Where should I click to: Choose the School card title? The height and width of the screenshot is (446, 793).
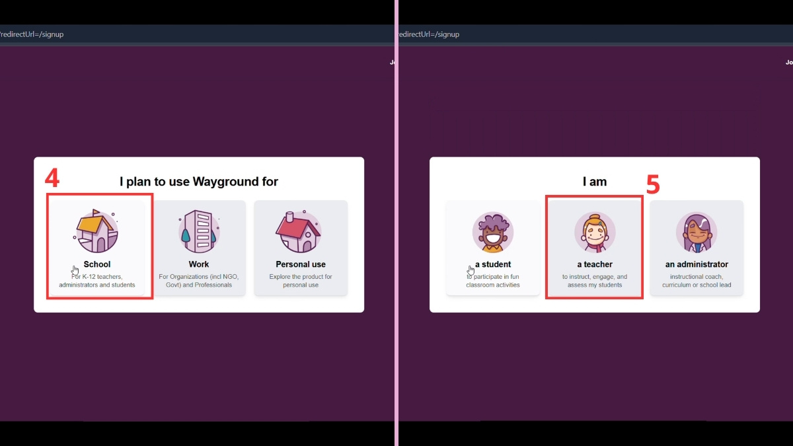click(97, 264)
